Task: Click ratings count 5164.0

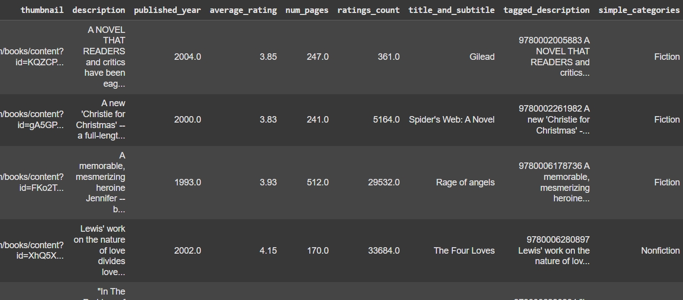Action: tap(386, 120)
